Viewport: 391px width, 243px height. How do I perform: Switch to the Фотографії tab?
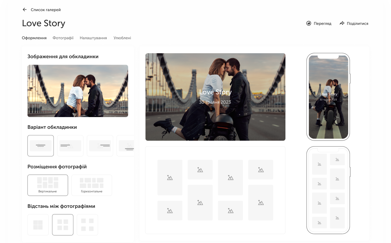[x=63, y=38]
